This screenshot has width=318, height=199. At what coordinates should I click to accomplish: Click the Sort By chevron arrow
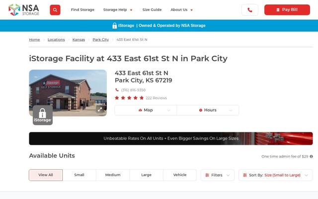coord(306,175)
